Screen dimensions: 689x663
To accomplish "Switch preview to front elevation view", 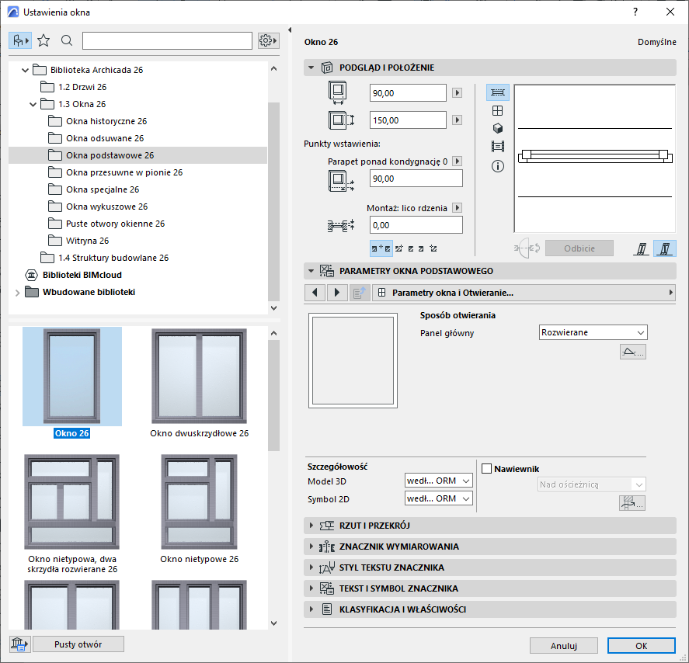I will 498,111.
